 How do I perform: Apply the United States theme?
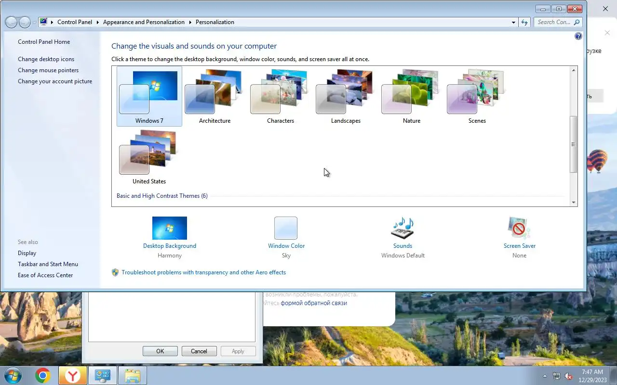tap(149, 157)
